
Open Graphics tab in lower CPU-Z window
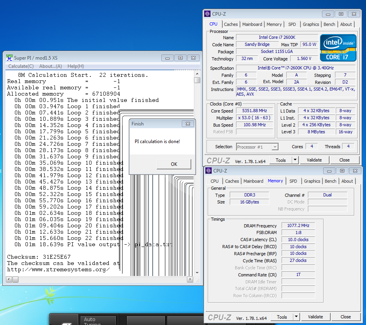pos(312,181)
